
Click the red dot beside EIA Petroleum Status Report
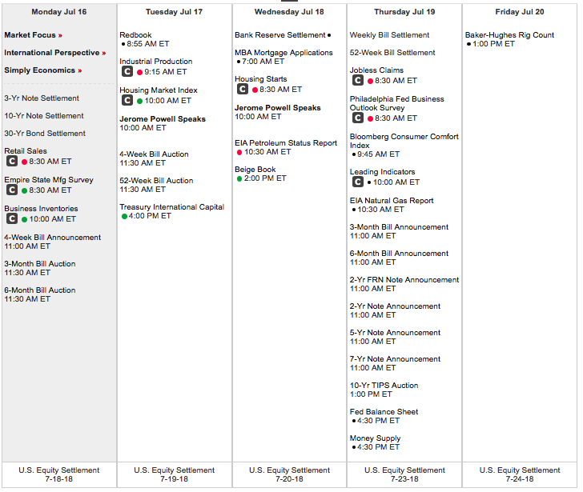[x=239, y=152]
